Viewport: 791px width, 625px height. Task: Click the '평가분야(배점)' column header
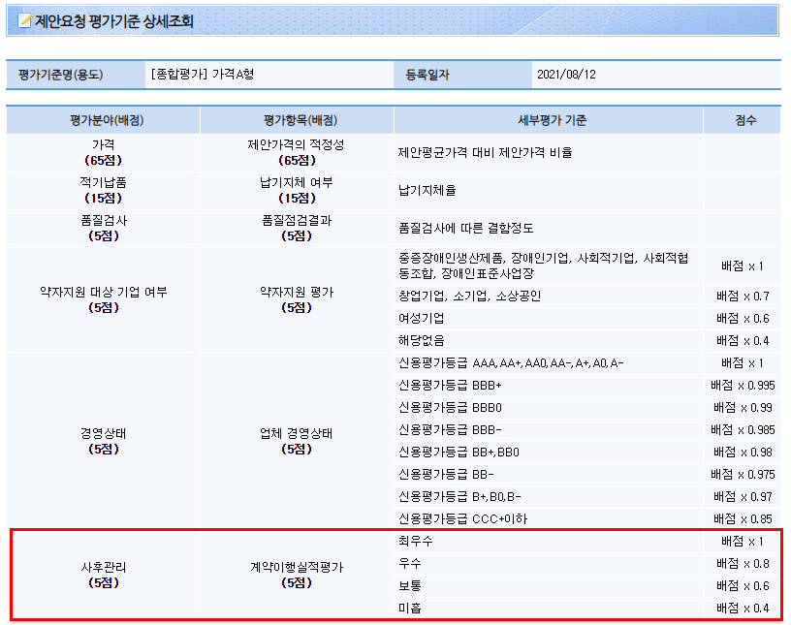pyautogui.click(x=104, y=120)
